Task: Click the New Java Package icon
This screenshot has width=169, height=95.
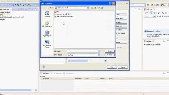Action: [28, 5]
